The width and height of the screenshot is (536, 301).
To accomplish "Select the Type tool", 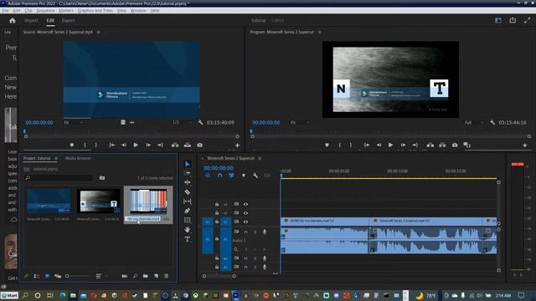I will [x=188, y=239].
